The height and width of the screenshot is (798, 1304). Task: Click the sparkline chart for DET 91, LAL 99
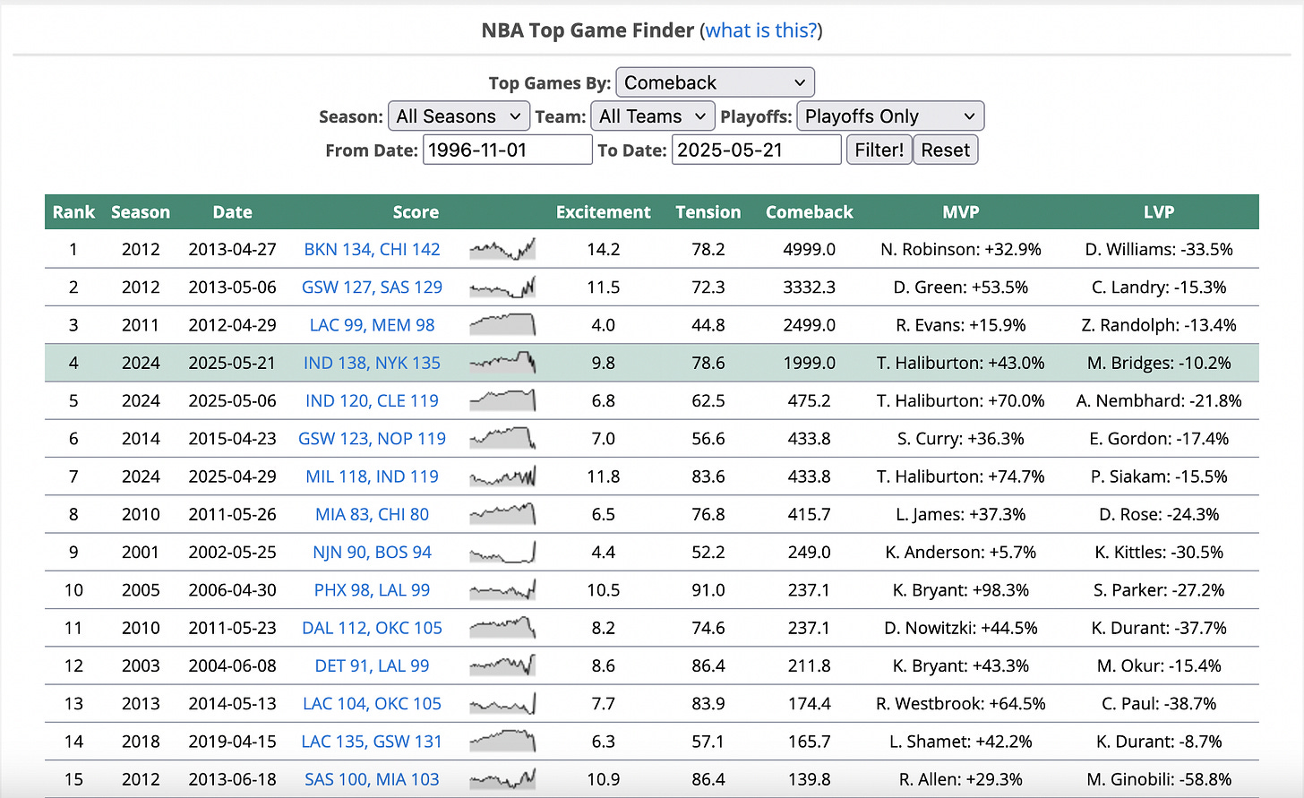pyautogui.click(x=502, y=665)
